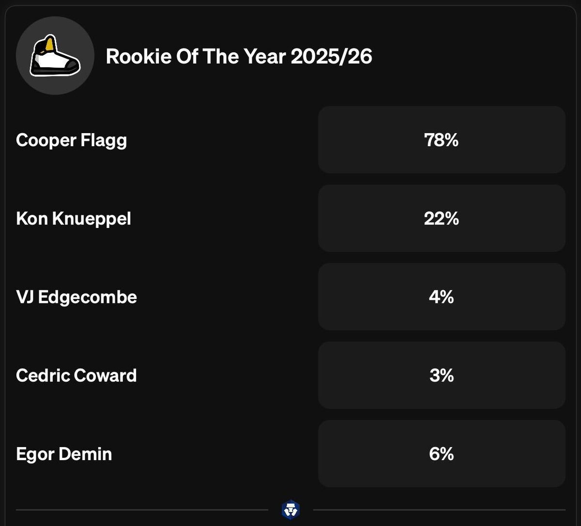Click the 22% number text

441,219
